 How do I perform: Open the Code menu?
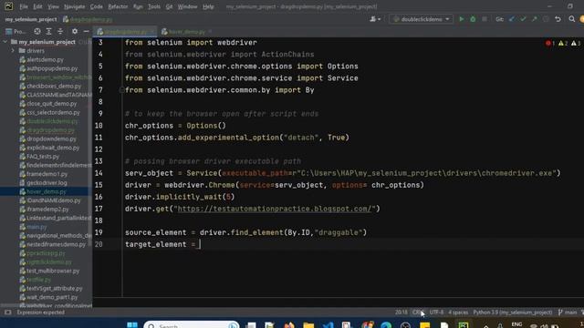96,6
